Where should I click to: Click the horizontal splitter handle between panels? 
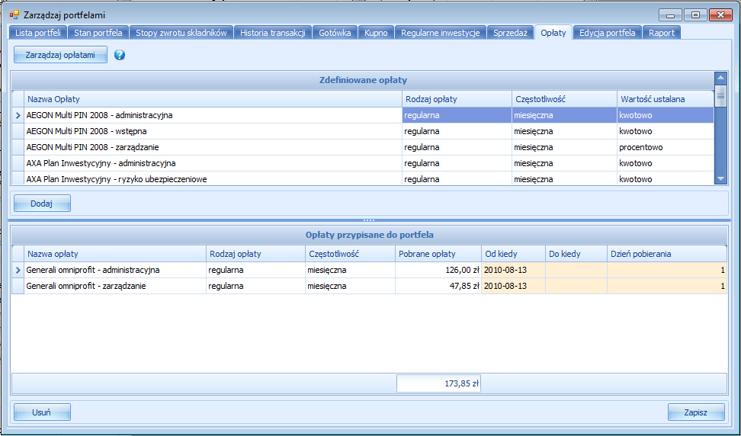(369, 220)
